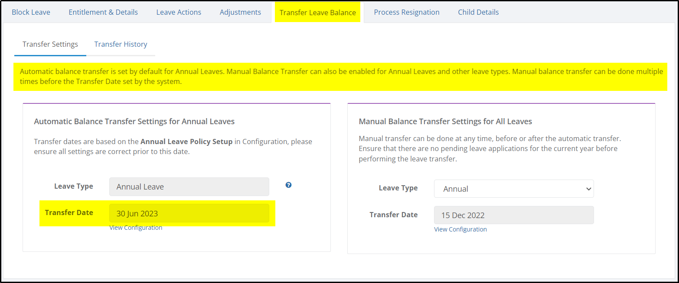
Task: Open the Process Resignation tab
Action: coord(407,12)
